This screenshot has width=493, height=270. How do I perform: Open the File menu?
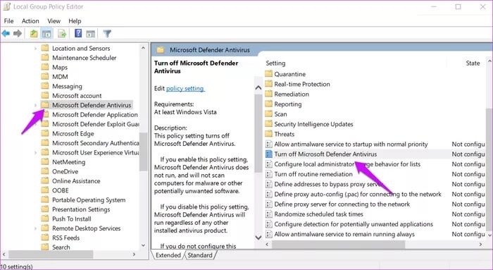pos(8,21)
